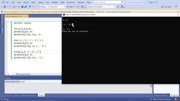
Task: Click the notifications bell in status bar
Action: [x=176, y=99]
